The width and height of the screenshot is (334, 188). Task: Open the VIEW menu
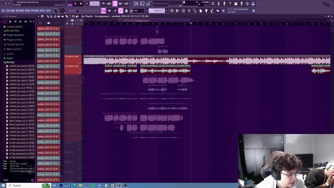27,11
